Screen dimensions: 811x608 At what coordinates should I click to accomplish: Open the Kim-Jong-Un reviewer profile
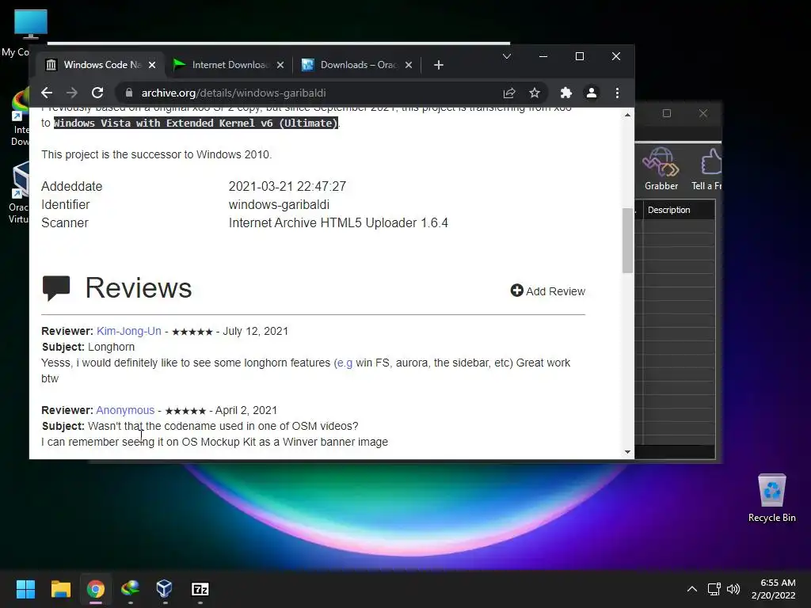[x=129, y=332]
